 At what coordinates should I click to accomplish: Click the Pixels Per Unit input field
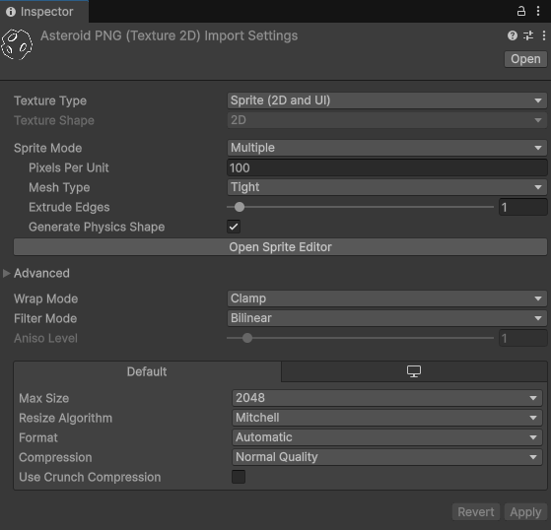point(387,167)
